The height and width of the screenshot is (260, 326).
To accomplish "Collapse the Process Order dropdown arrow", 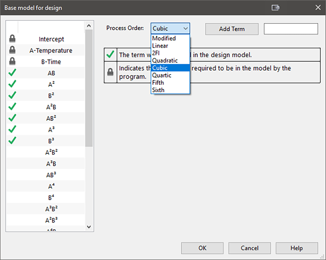I will (x=185, y=29).
